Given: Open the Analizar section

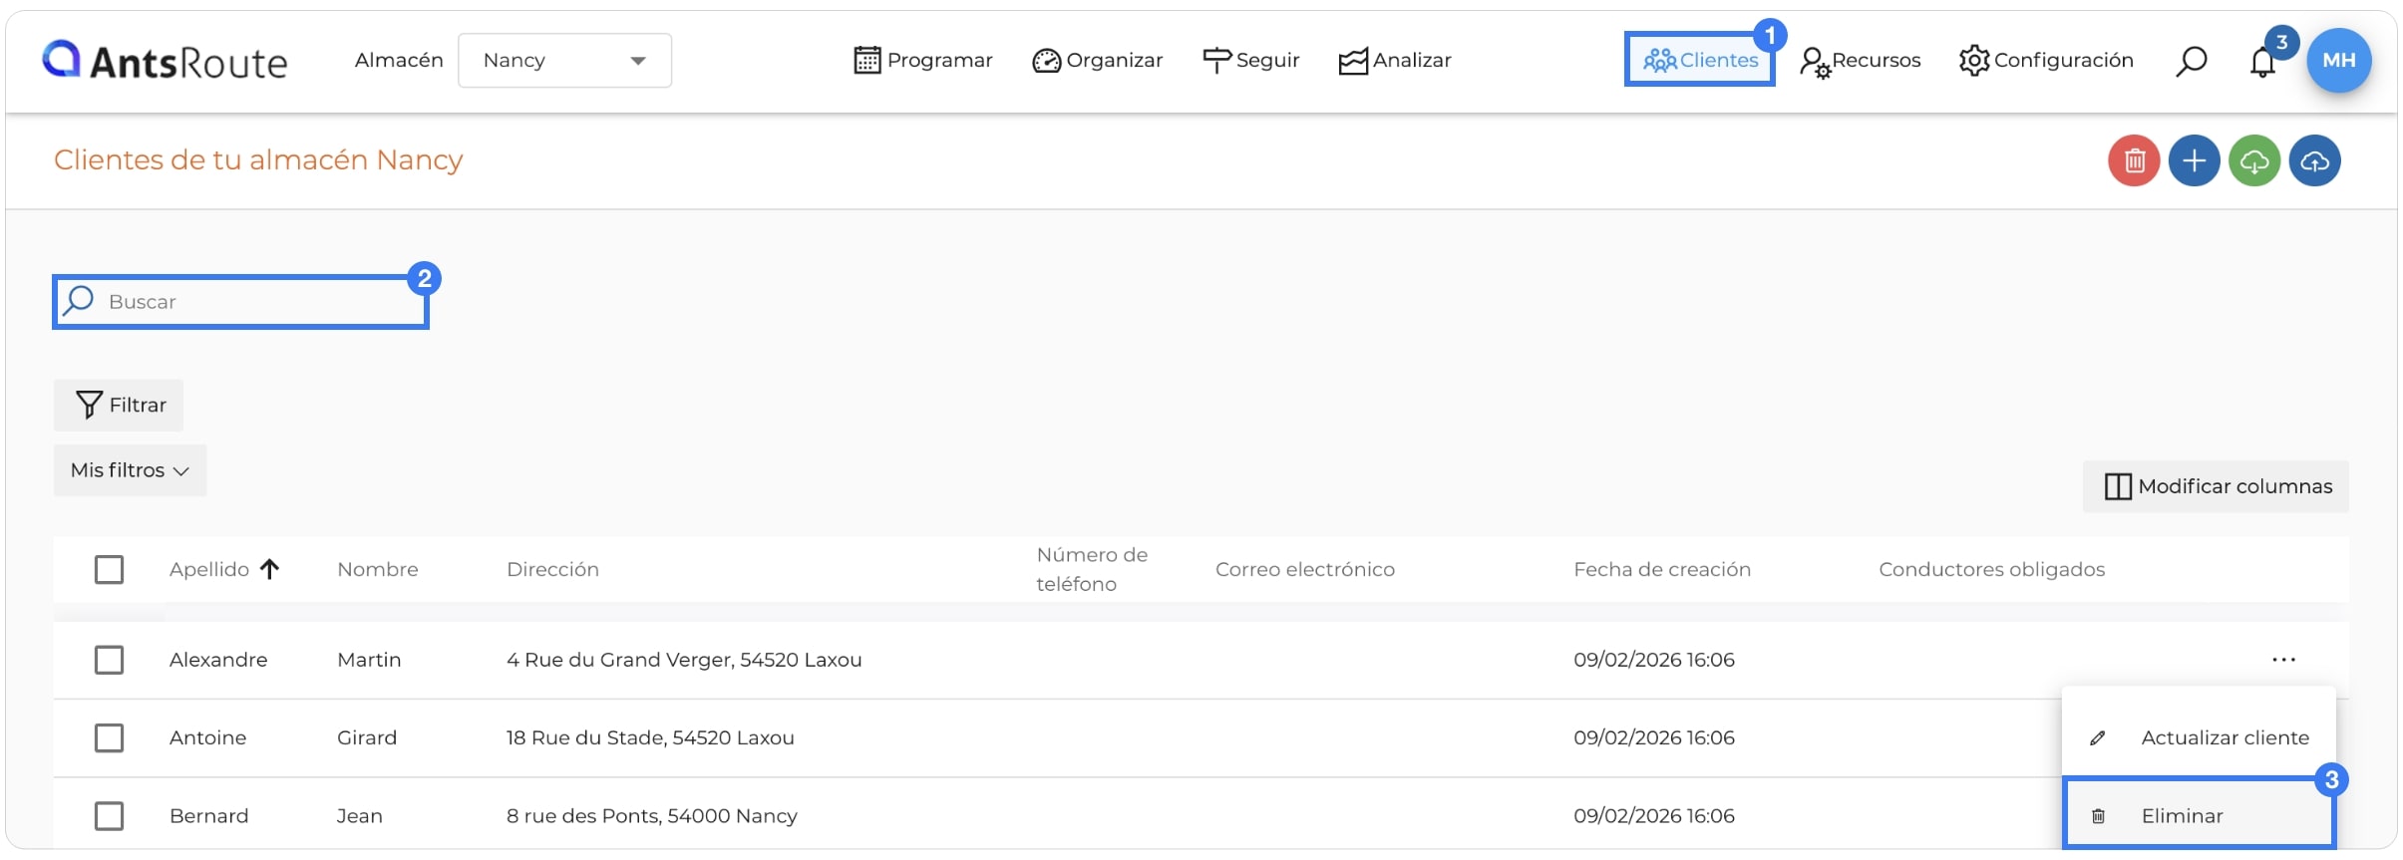Looking at the screenshot, I should (x=1395, y=61).
